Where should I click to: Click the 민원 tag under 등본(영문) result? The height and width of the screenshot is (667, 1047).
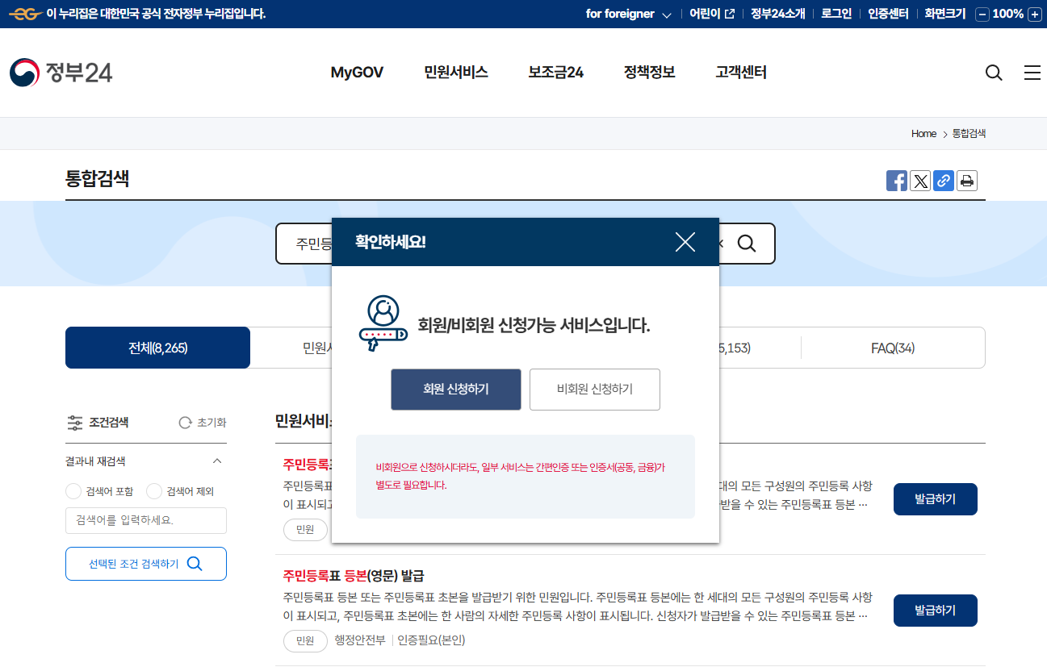click(305, 640)
